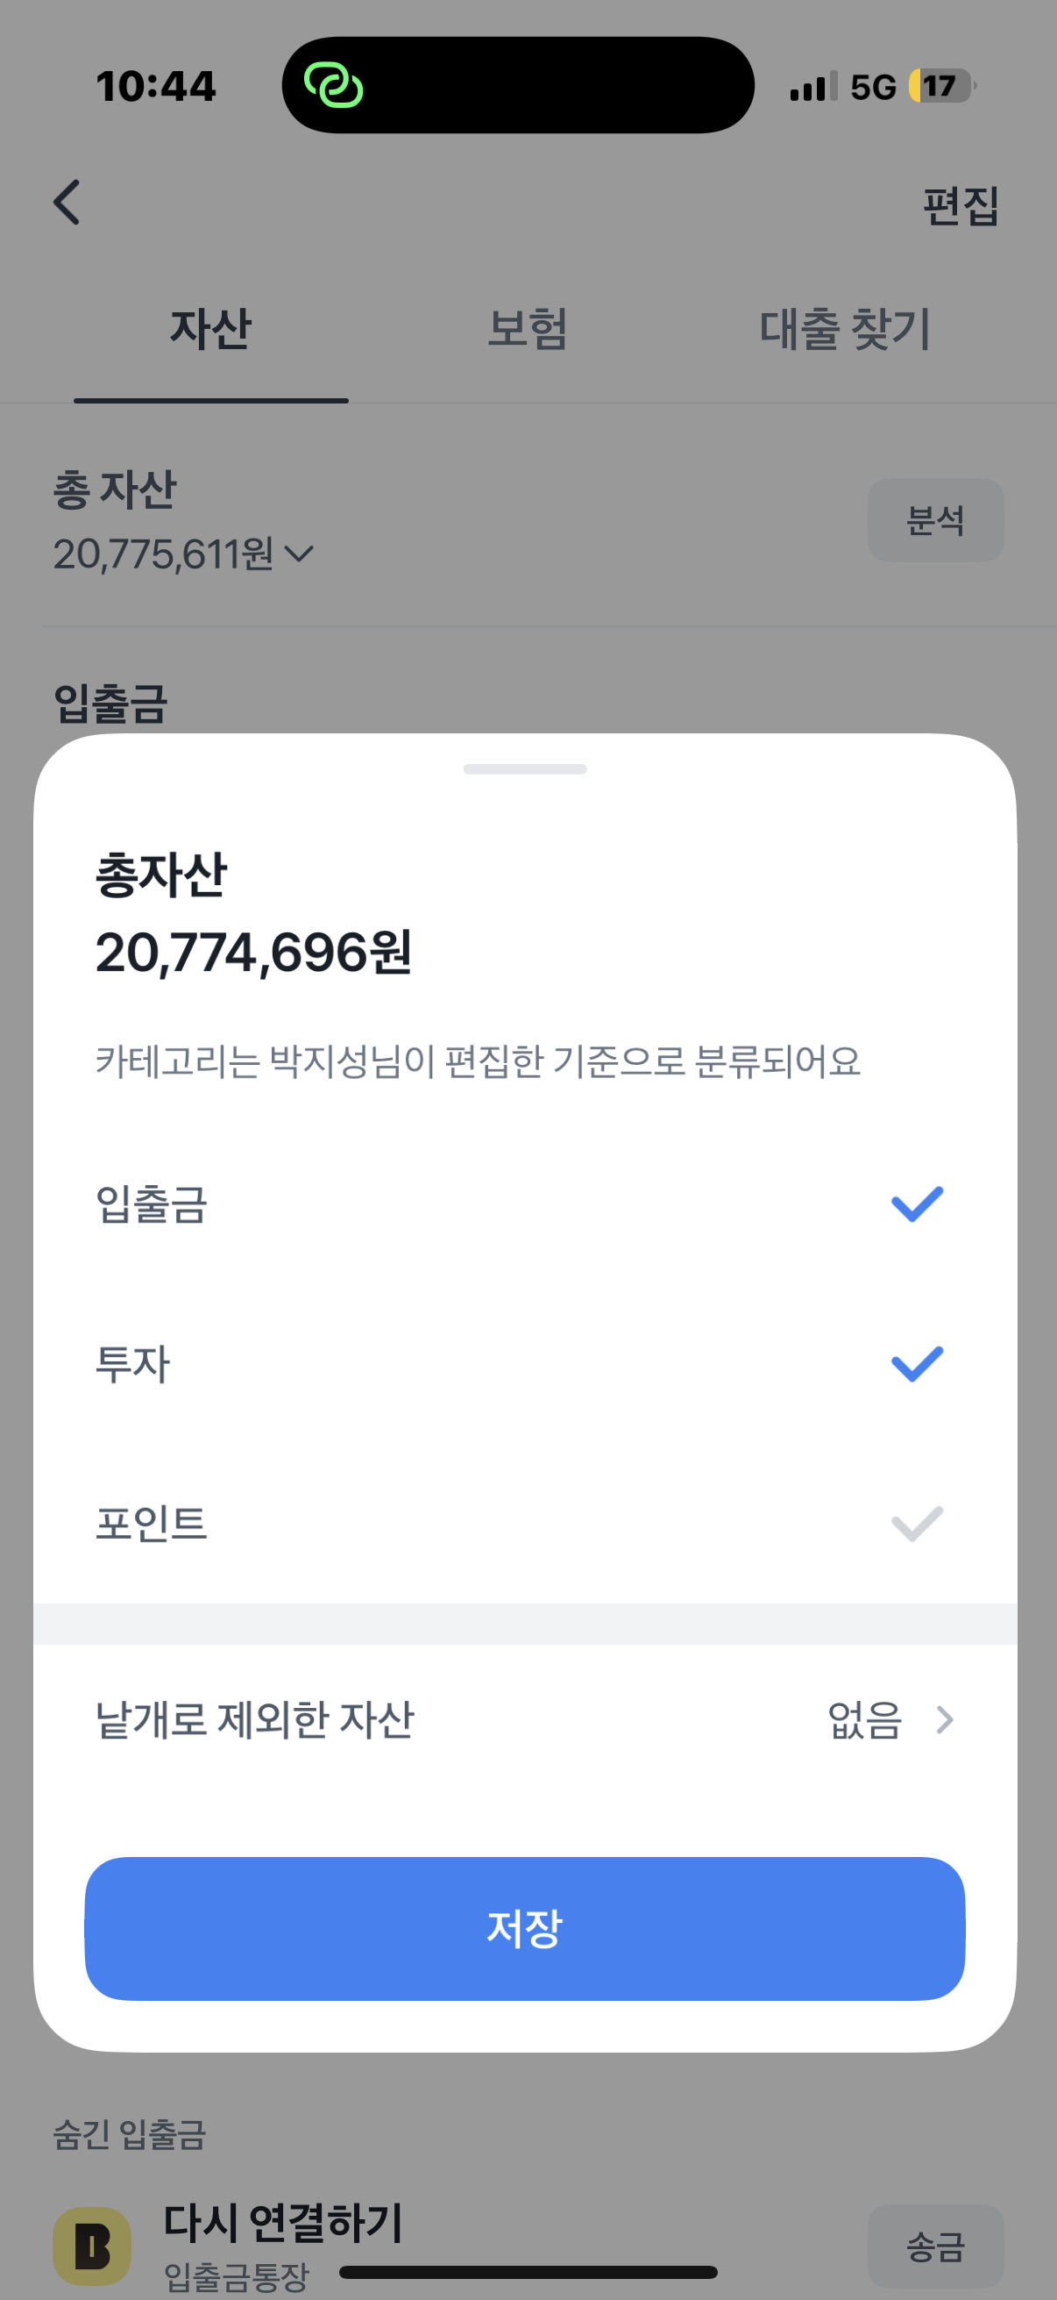Tap the 다시 연결하기 account row
Viewport: 1057px width, 2300px height.
point(284,2223)
